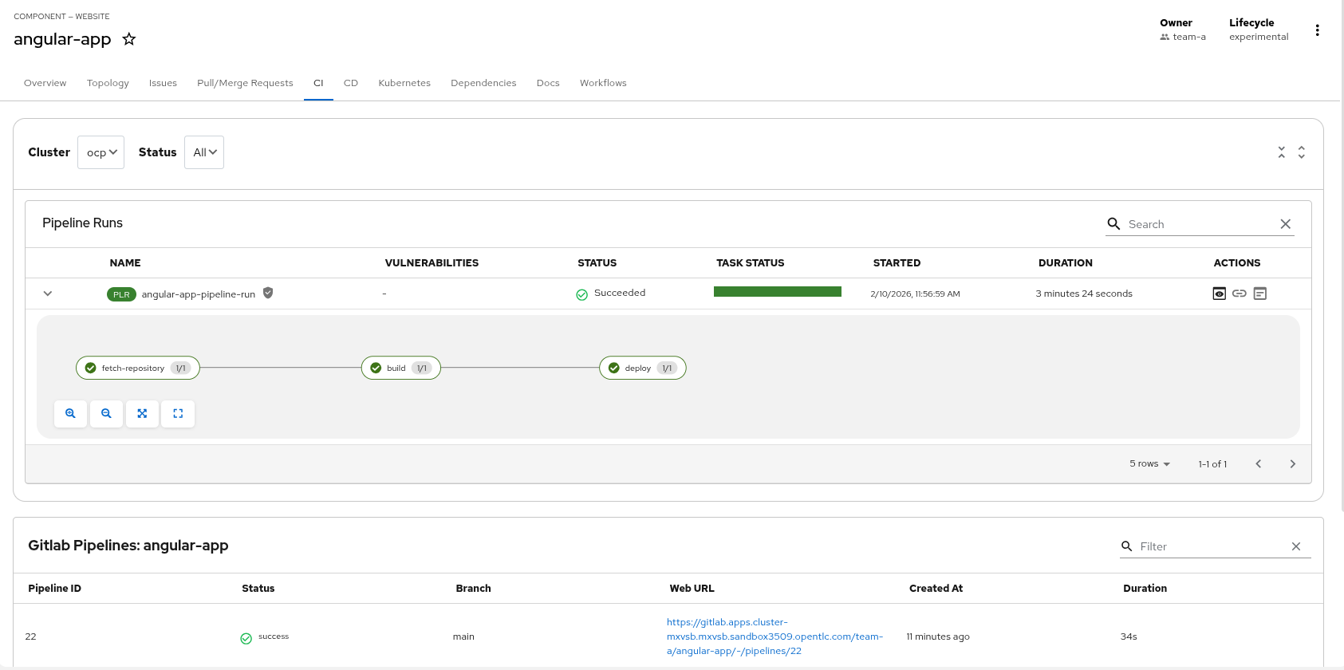Switch to the Overview tab

click(x=45, y=83)
